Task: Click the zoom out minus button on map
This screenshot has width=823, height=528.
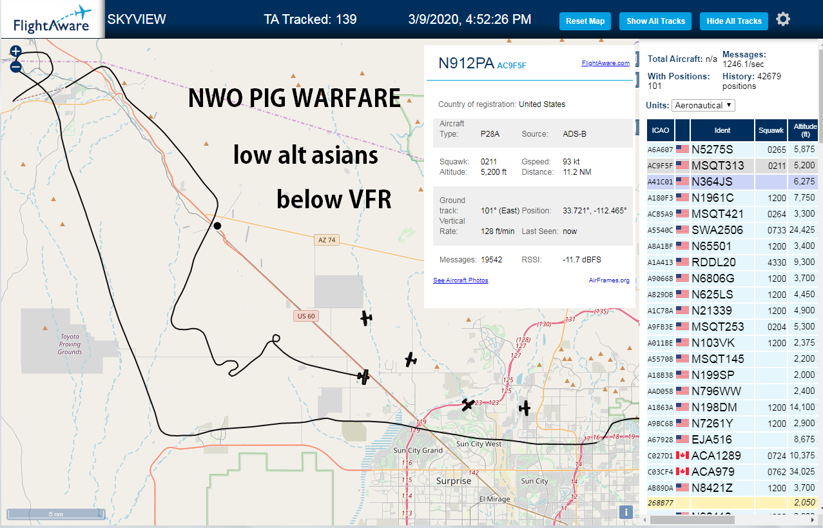Action: (16, 66)
